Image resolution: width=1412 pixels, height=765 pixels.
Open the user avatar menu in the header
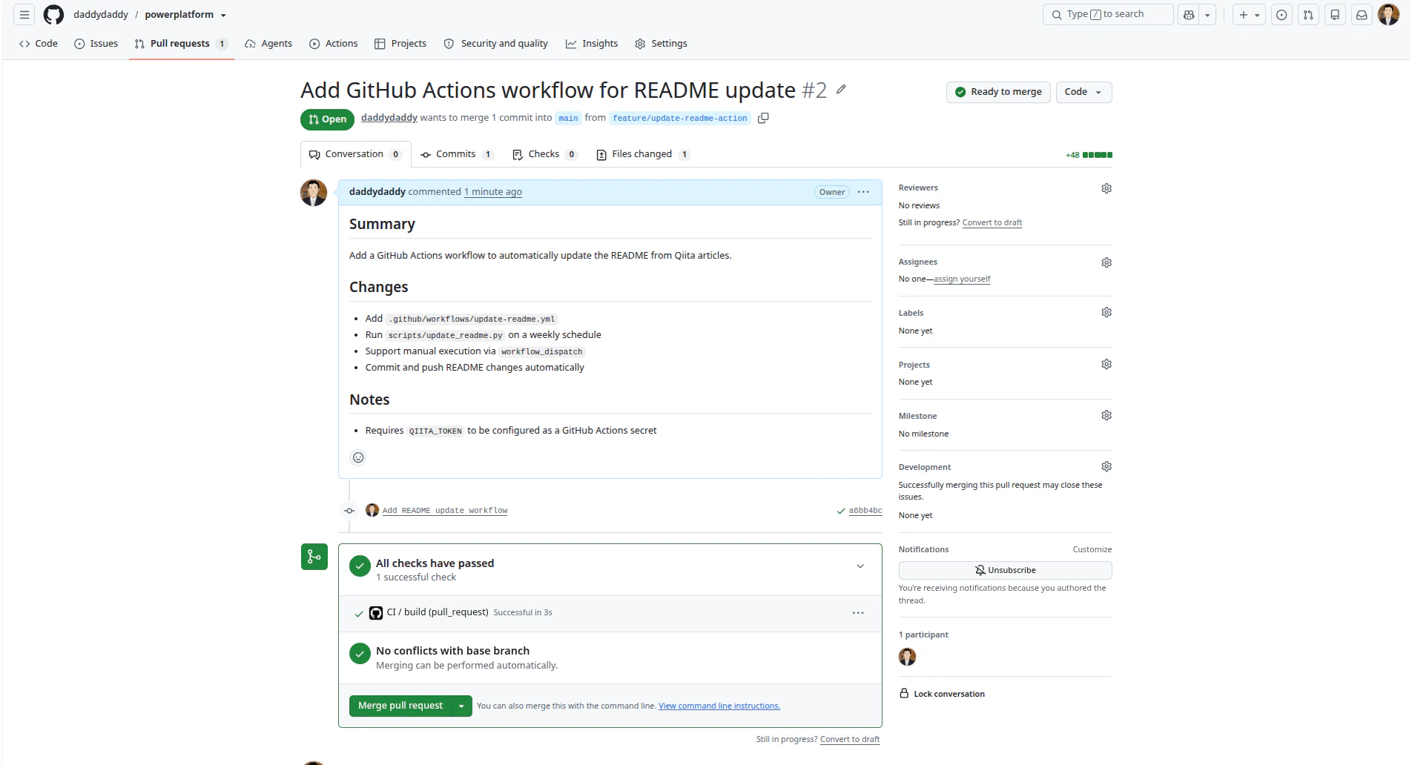1388,15
